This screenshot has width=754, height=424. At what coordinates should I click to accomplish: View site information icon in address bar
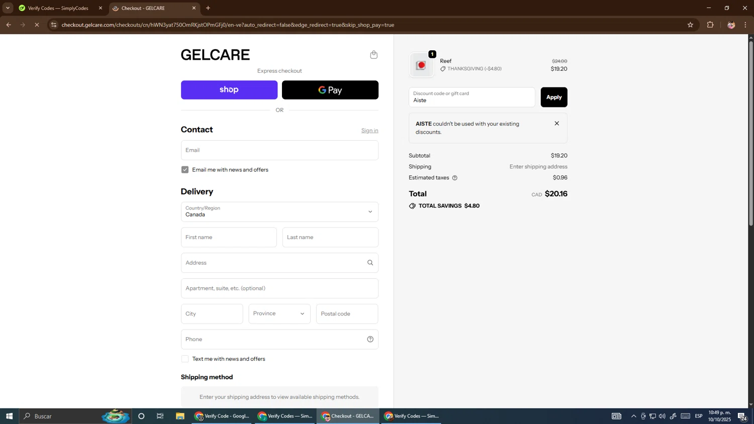point(54,25)
